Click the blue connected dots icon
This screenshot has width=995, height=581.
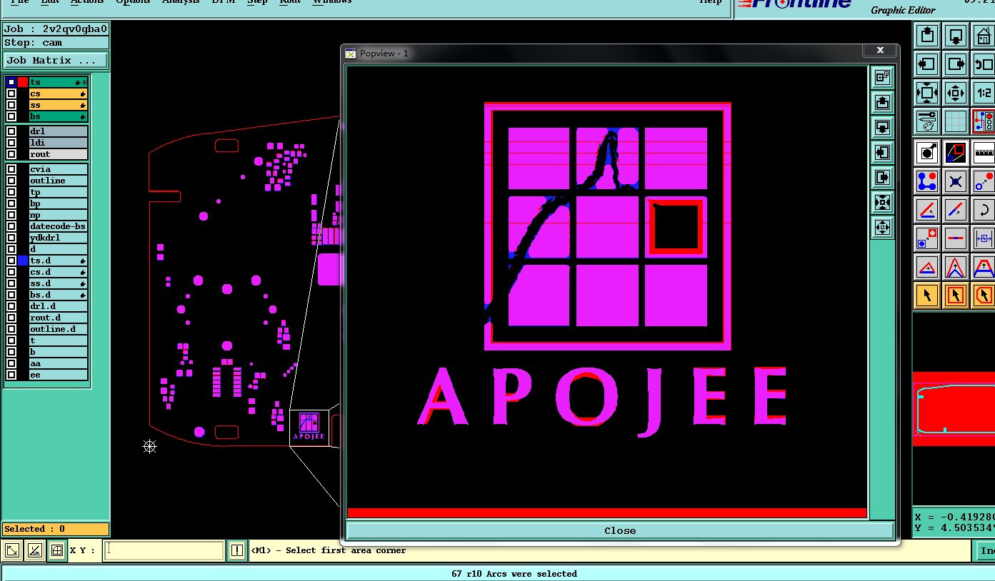coord(927,181)
